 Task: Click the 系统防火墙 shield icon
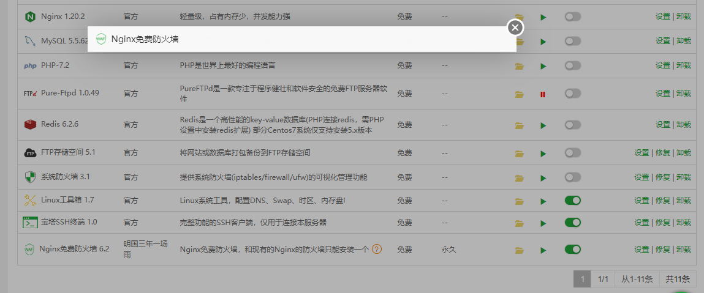click(x=30, y=177)
